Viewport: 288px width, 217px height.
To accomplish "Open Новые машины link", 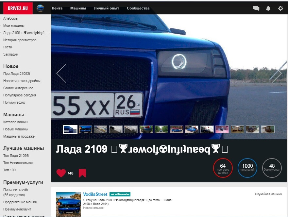I will coord(16,129).
